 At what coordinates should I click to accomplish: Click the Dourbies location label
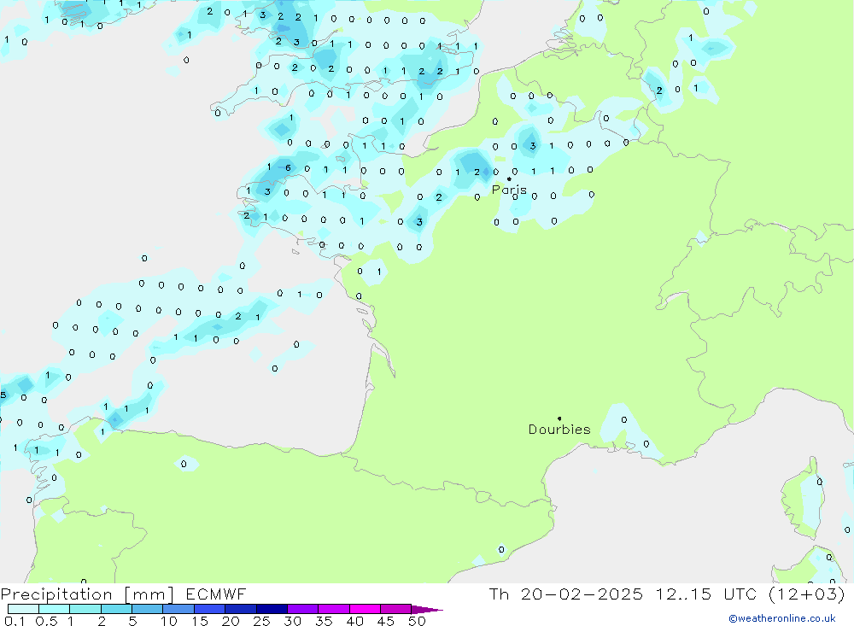pyautogui.click(x=559, y=430)
